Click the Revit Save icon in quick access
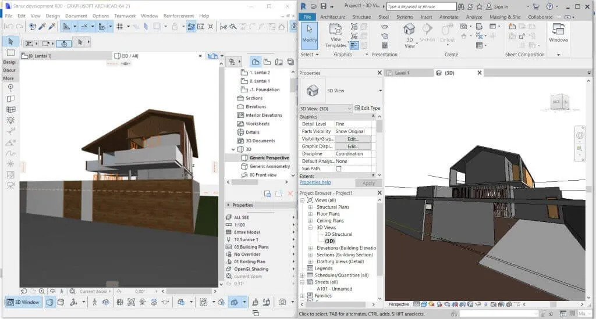This screenshot has width=596, height=319. click(323, 6)
